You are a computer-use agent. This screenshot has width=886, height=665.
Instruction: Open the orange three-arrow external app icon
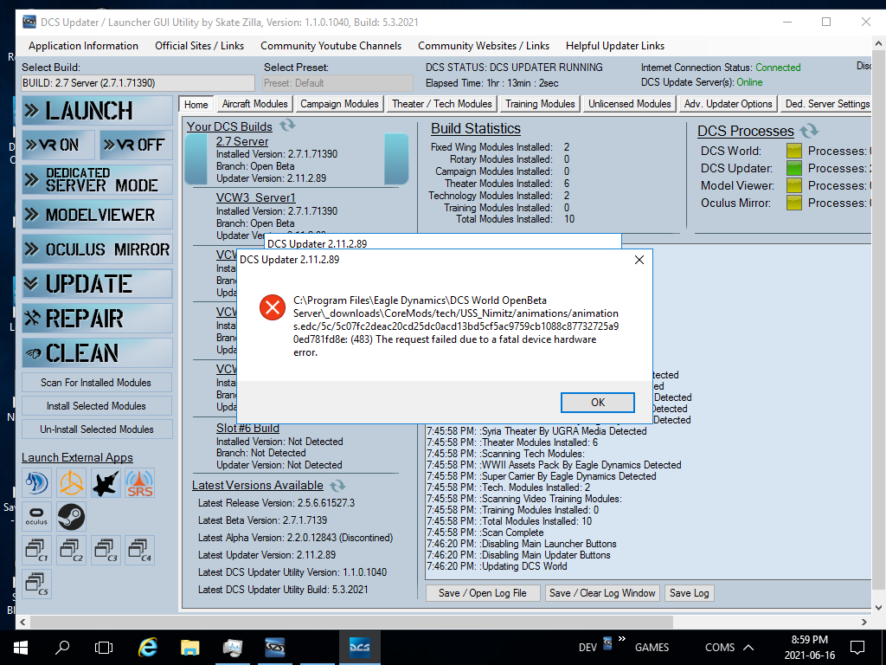tap(71, 483)
